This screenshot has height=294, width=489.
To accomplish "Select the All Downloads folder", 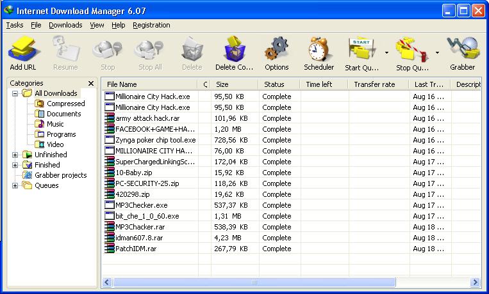I will coord(56,93).
